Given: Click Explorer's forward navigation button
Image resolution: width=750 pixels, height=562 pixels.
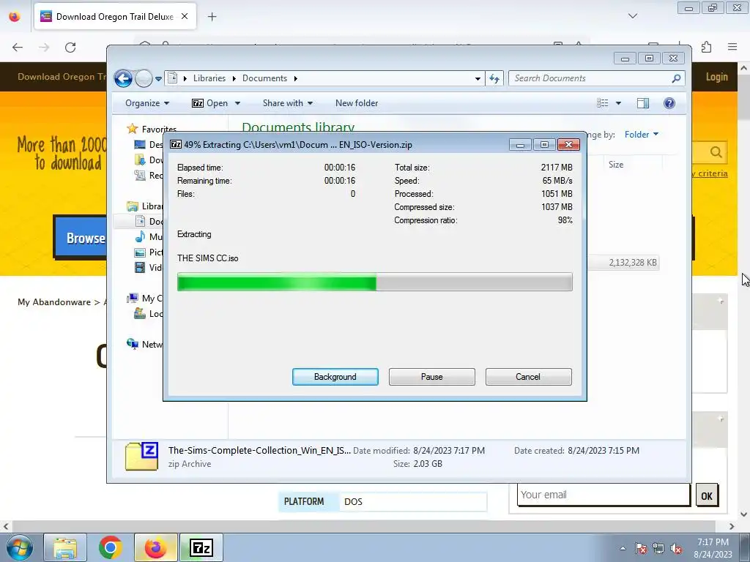Looking at the screenshot, I should click(x=143, y=78).
